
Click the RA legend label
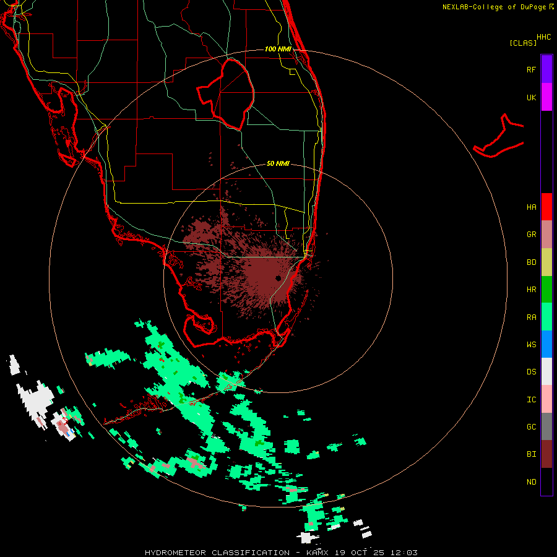(x=531, y=317)
